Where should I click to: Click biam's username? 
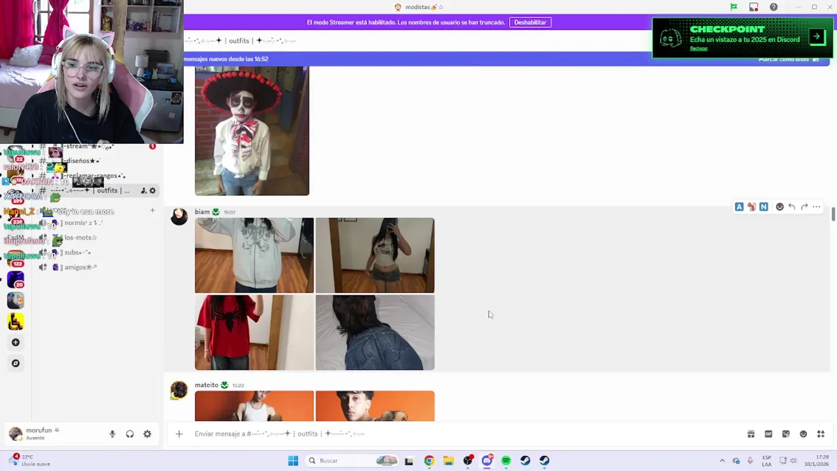(202, 212)
